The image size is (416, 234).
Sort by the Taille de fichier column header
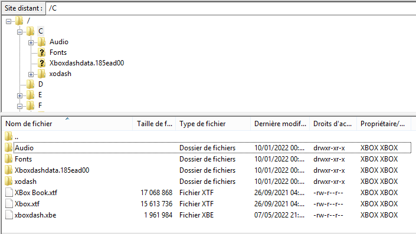coord(154,124)
